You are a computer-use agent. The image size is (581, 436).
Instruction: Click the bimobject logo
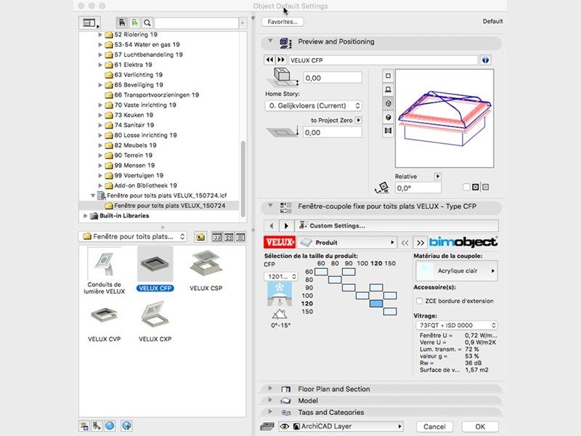[463, 242]
